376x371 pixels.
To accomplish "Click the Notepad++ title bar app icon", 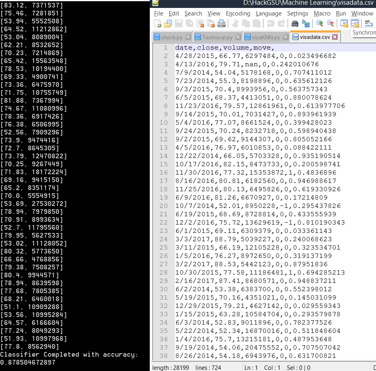I will (x=156, y=3).
